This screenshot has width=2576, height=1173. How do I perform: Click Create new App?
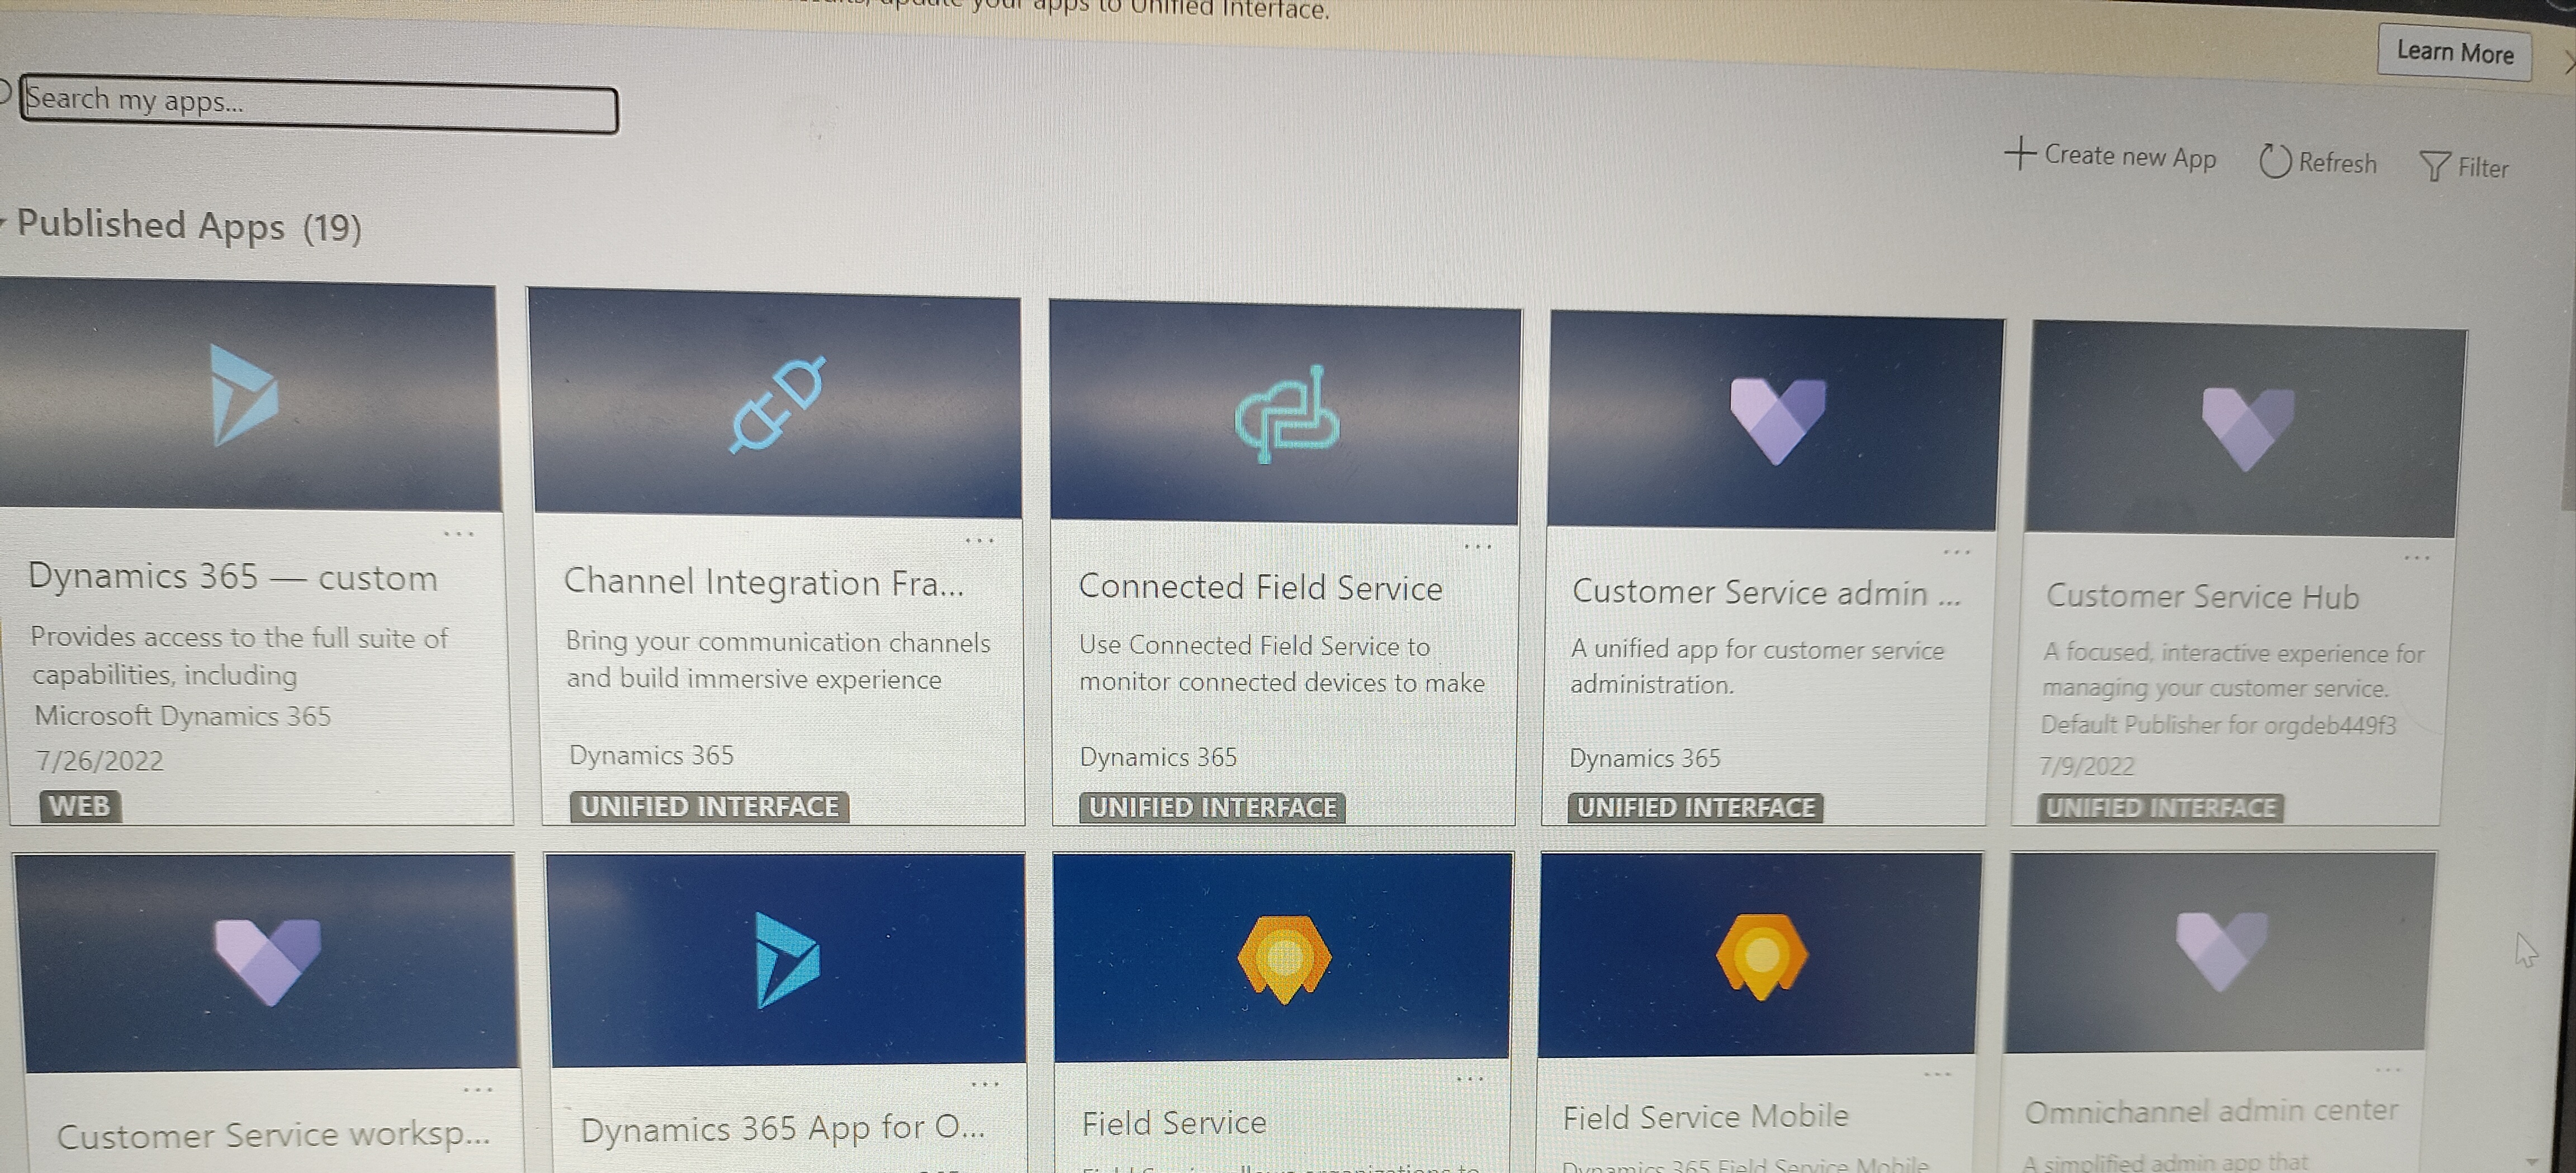[x=2111, y=156]
